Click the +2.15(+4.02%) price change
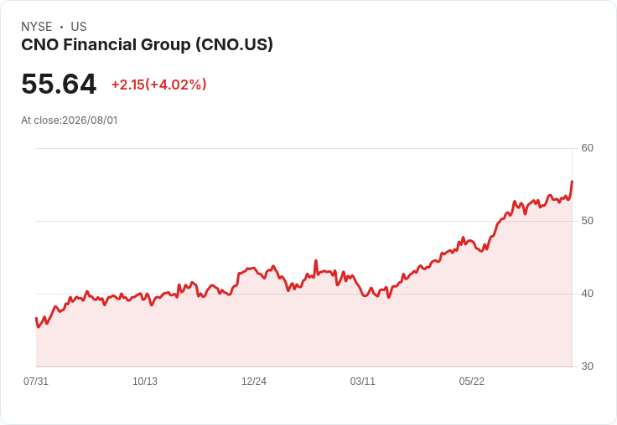617x425 pixels. tap(159, 84)
